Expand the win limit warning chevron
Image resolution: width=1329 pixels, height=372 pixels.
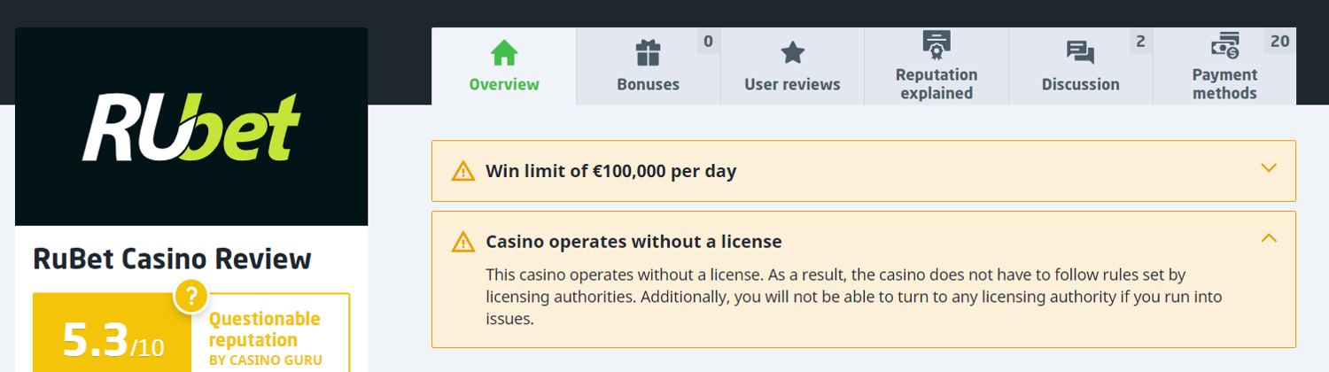[x=1269, y=168]
